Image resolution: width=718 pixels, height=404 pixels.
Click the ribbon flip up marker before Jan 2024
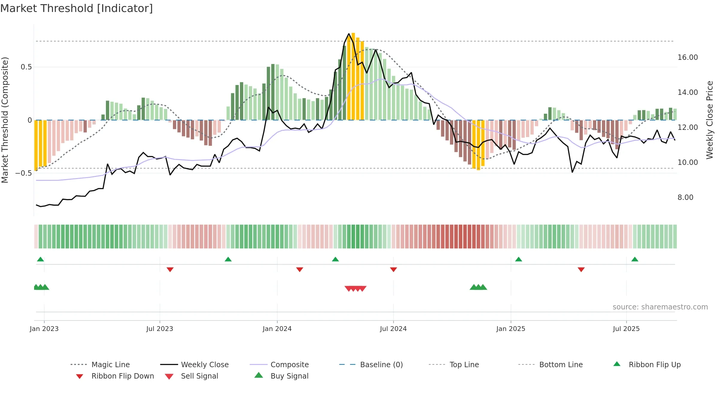[x=228, y=259]
